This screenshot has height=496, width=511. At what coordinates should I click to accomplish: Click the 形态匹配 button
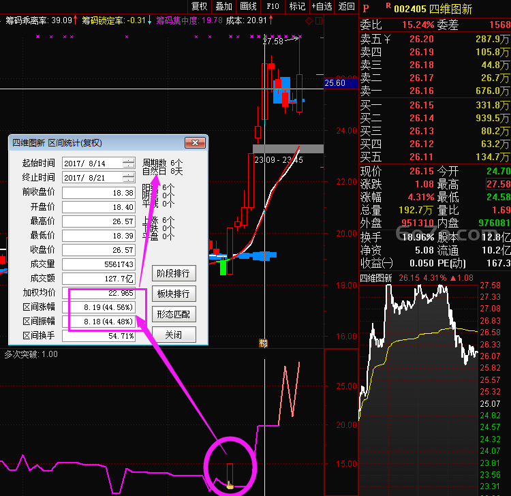point(174,314)
